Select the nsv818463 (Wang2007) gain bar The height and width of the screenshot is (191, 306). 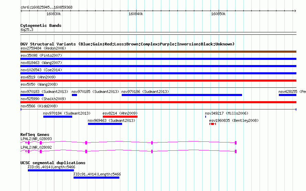[158, 66]
